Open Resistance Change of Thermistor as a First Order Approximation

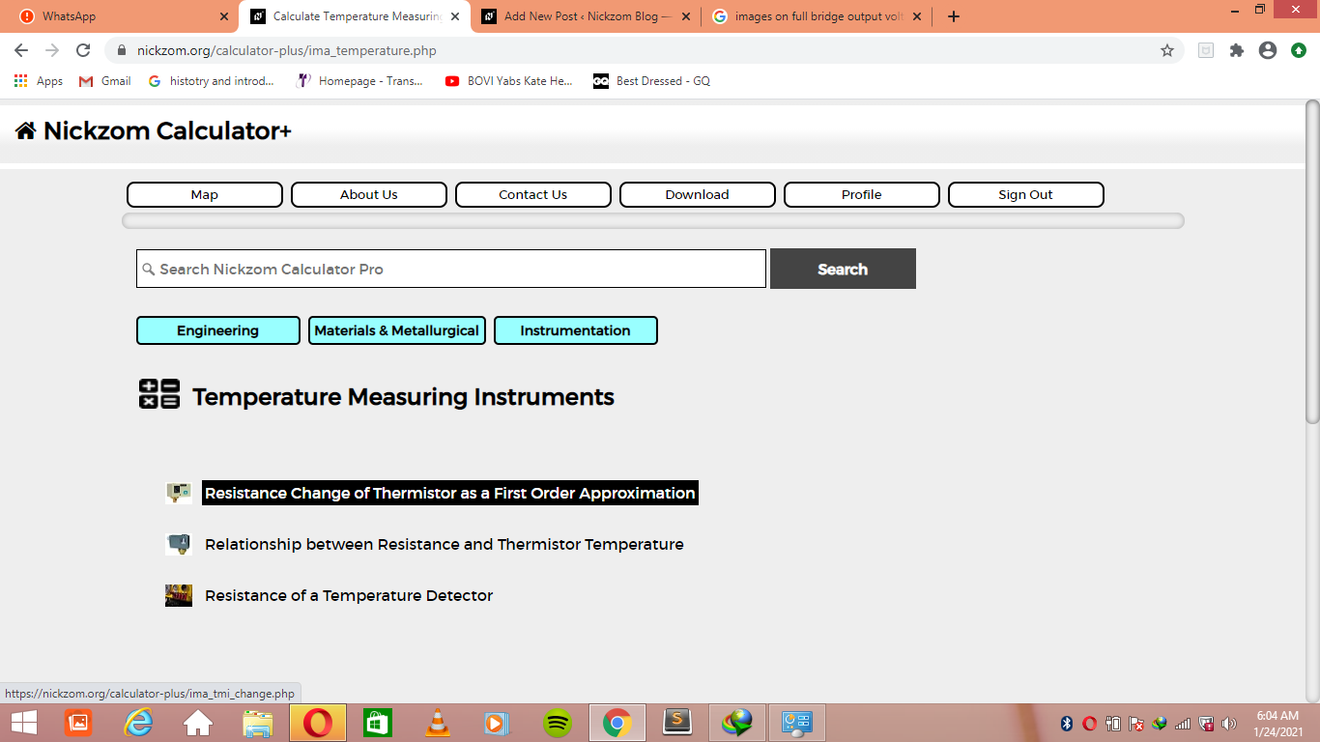click(450, 493)
